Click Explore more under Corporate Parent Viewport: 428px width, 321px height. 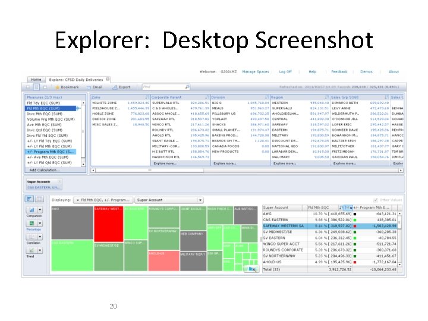tap(165, 163)
